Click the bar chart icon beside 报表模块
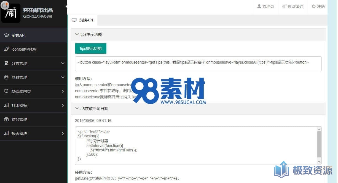338x183 pixels. [x=6, y=133]
